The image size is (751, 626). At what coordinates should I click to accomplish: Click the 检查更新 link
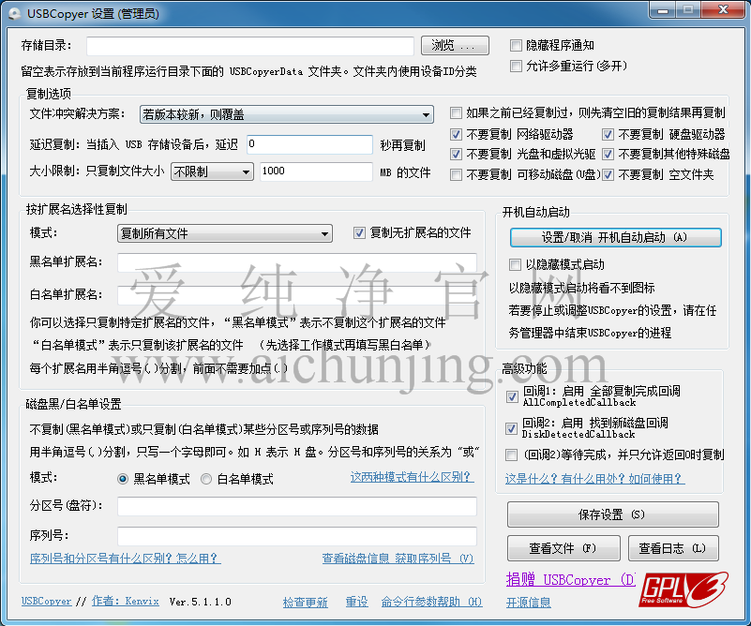pyautogui.click(x=305, y=602)
